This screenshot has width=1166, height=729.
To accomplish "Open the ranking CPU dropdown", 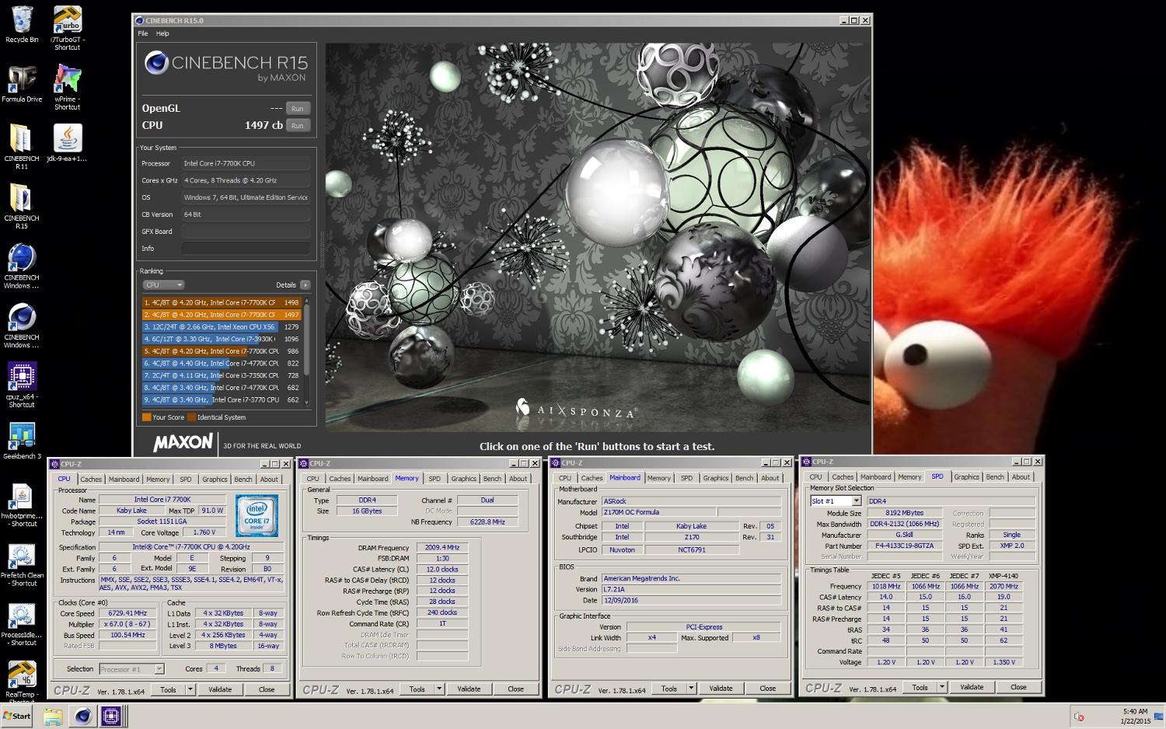I will click(x=163, y=285).
